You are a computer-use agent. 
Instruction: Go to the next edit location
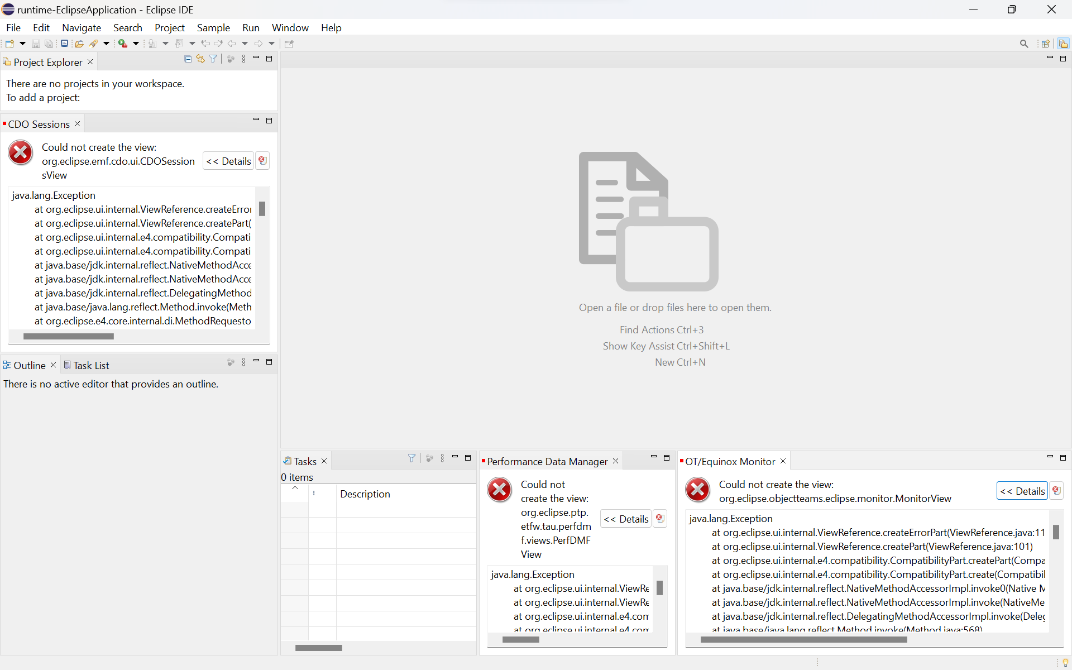(x=218, y=44)
